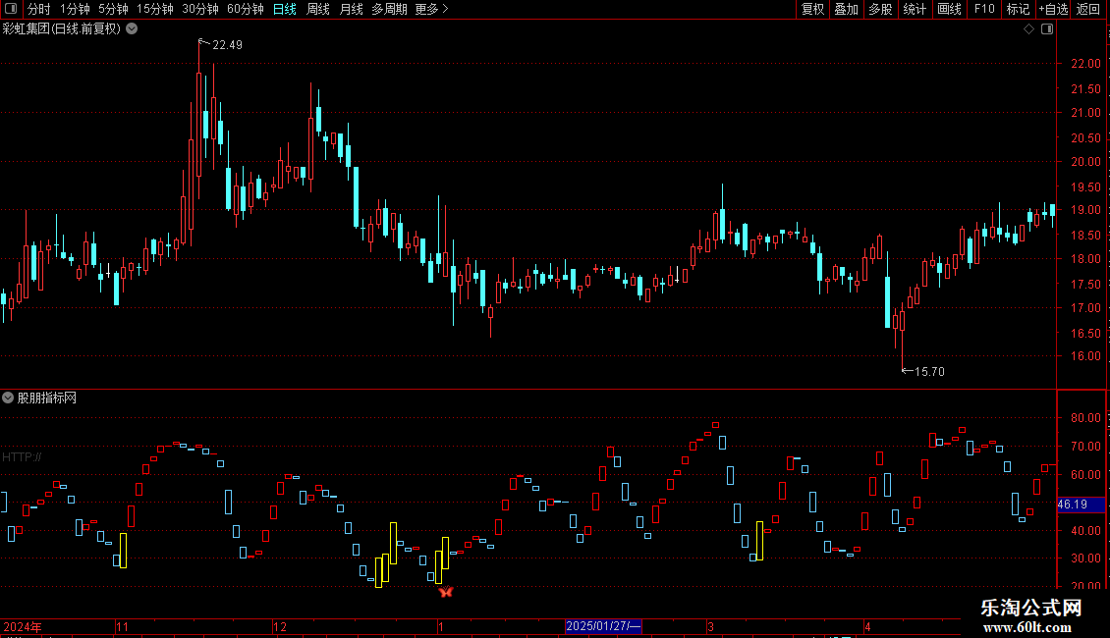Select the 15分钟 period tab
This screenshot has width=1110, height=638.
point(155,9)
